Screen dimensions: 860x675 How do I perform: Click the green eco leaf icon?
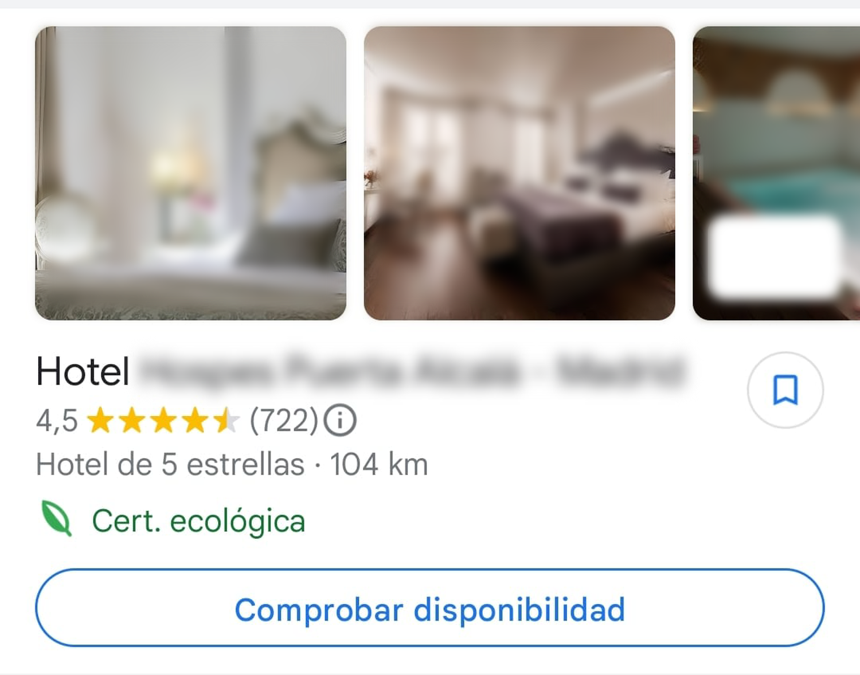click(56, 519)
